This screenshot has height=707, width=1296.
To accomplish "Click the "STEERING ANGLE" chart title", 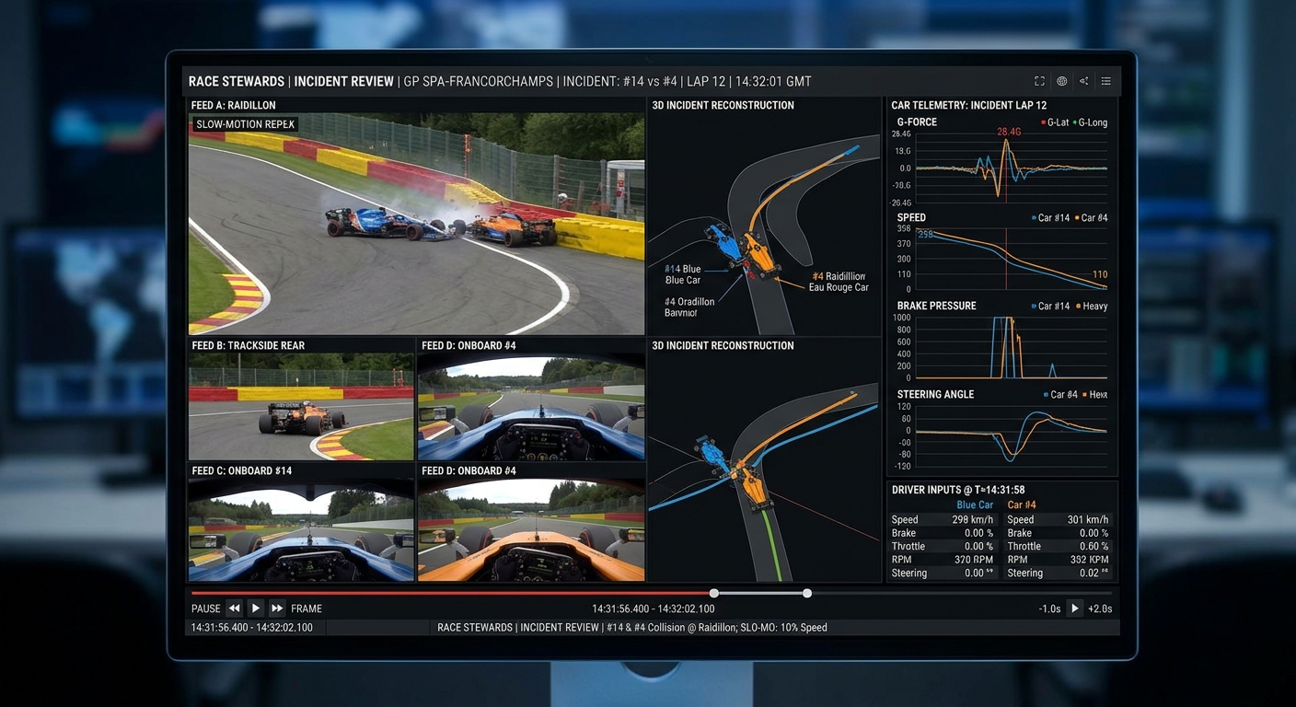I will [x=935, y=394].
